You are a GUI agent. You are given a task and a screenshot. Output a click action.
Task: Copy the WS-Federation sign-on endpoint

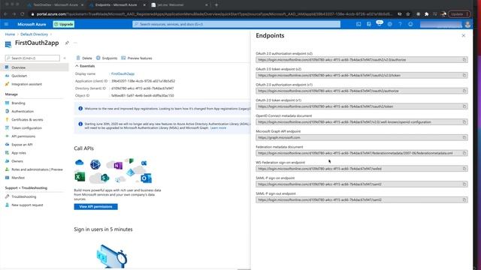tap(464, 169)
